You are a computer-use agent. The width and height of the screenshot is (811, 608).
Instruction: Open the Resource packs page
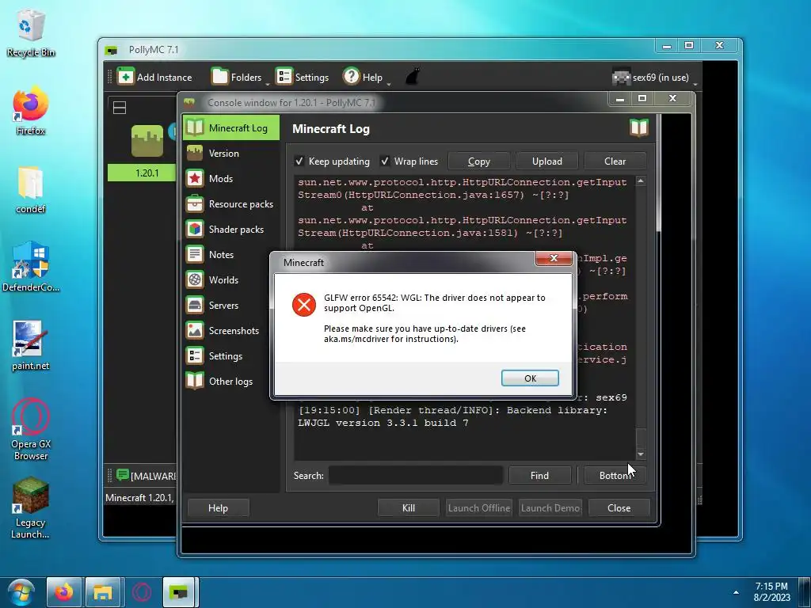[x=241, y=203]
